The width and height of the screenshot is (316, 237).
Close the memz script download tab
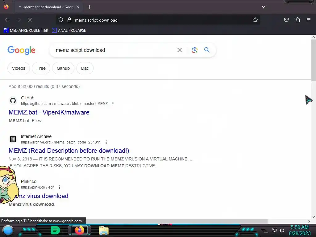(x=78, y=7)
